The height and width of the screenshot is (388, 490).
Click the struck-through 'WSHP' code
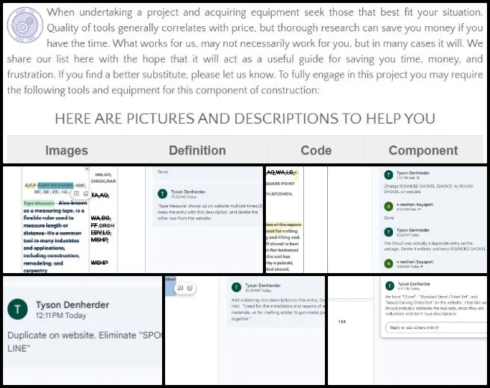[99, 263]
